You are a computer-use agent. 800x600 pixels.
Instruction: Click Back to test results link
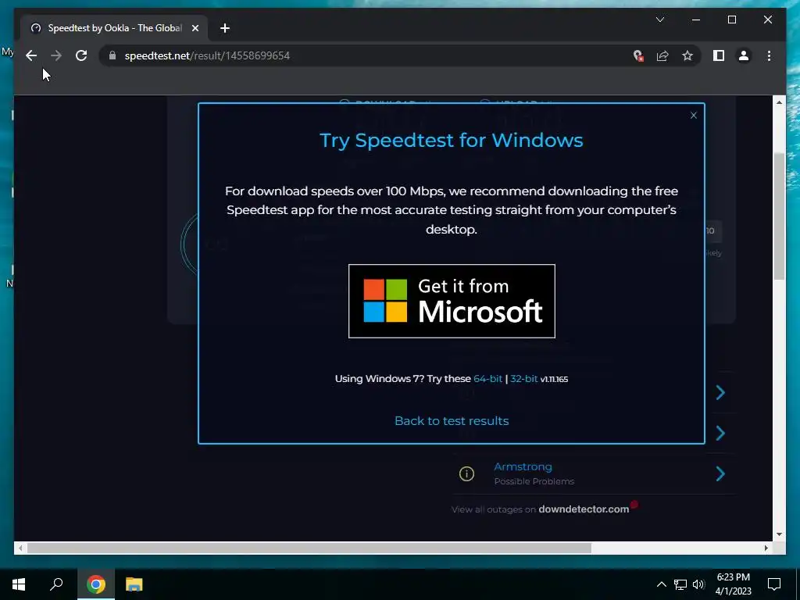[x=452, y=421]
